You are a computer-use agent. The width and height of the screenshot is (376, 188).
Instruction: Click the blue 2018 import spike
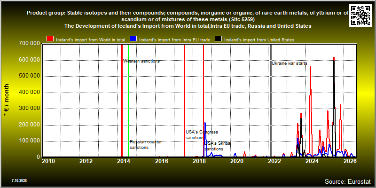pos(205,139)
